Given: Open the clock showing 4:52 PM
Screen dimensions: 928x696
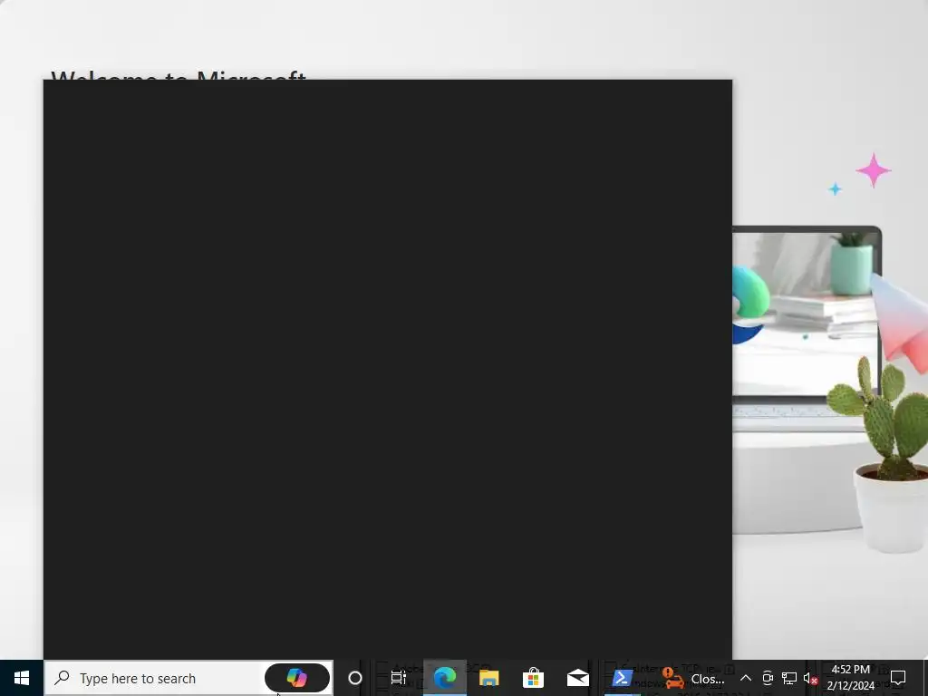Looking at the screenshot, I should click(x=850, y=678).
